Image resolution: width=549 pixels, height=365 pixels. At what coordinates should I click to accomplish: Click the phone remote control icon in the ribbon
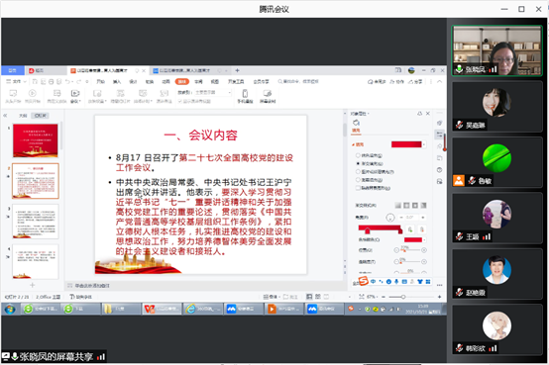tap(245, 93)
